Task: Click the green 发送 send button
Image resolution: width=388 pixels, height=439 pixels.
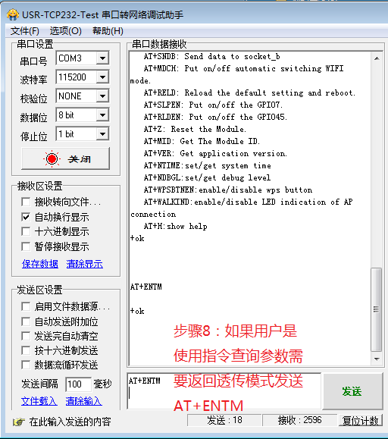Action: point(352,391)
